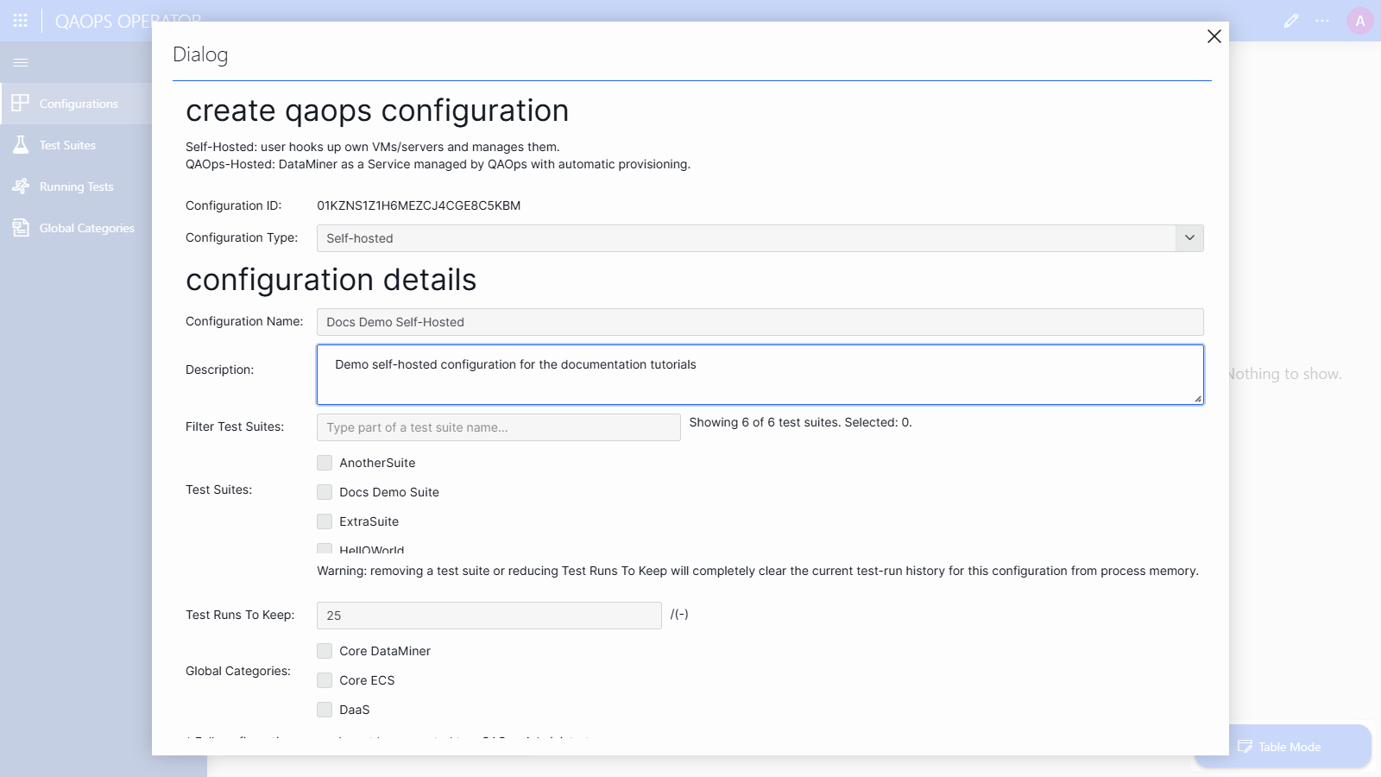Enable the DaaS category checkbox
Screen dimensions: 1381x777
click(325, 710)
